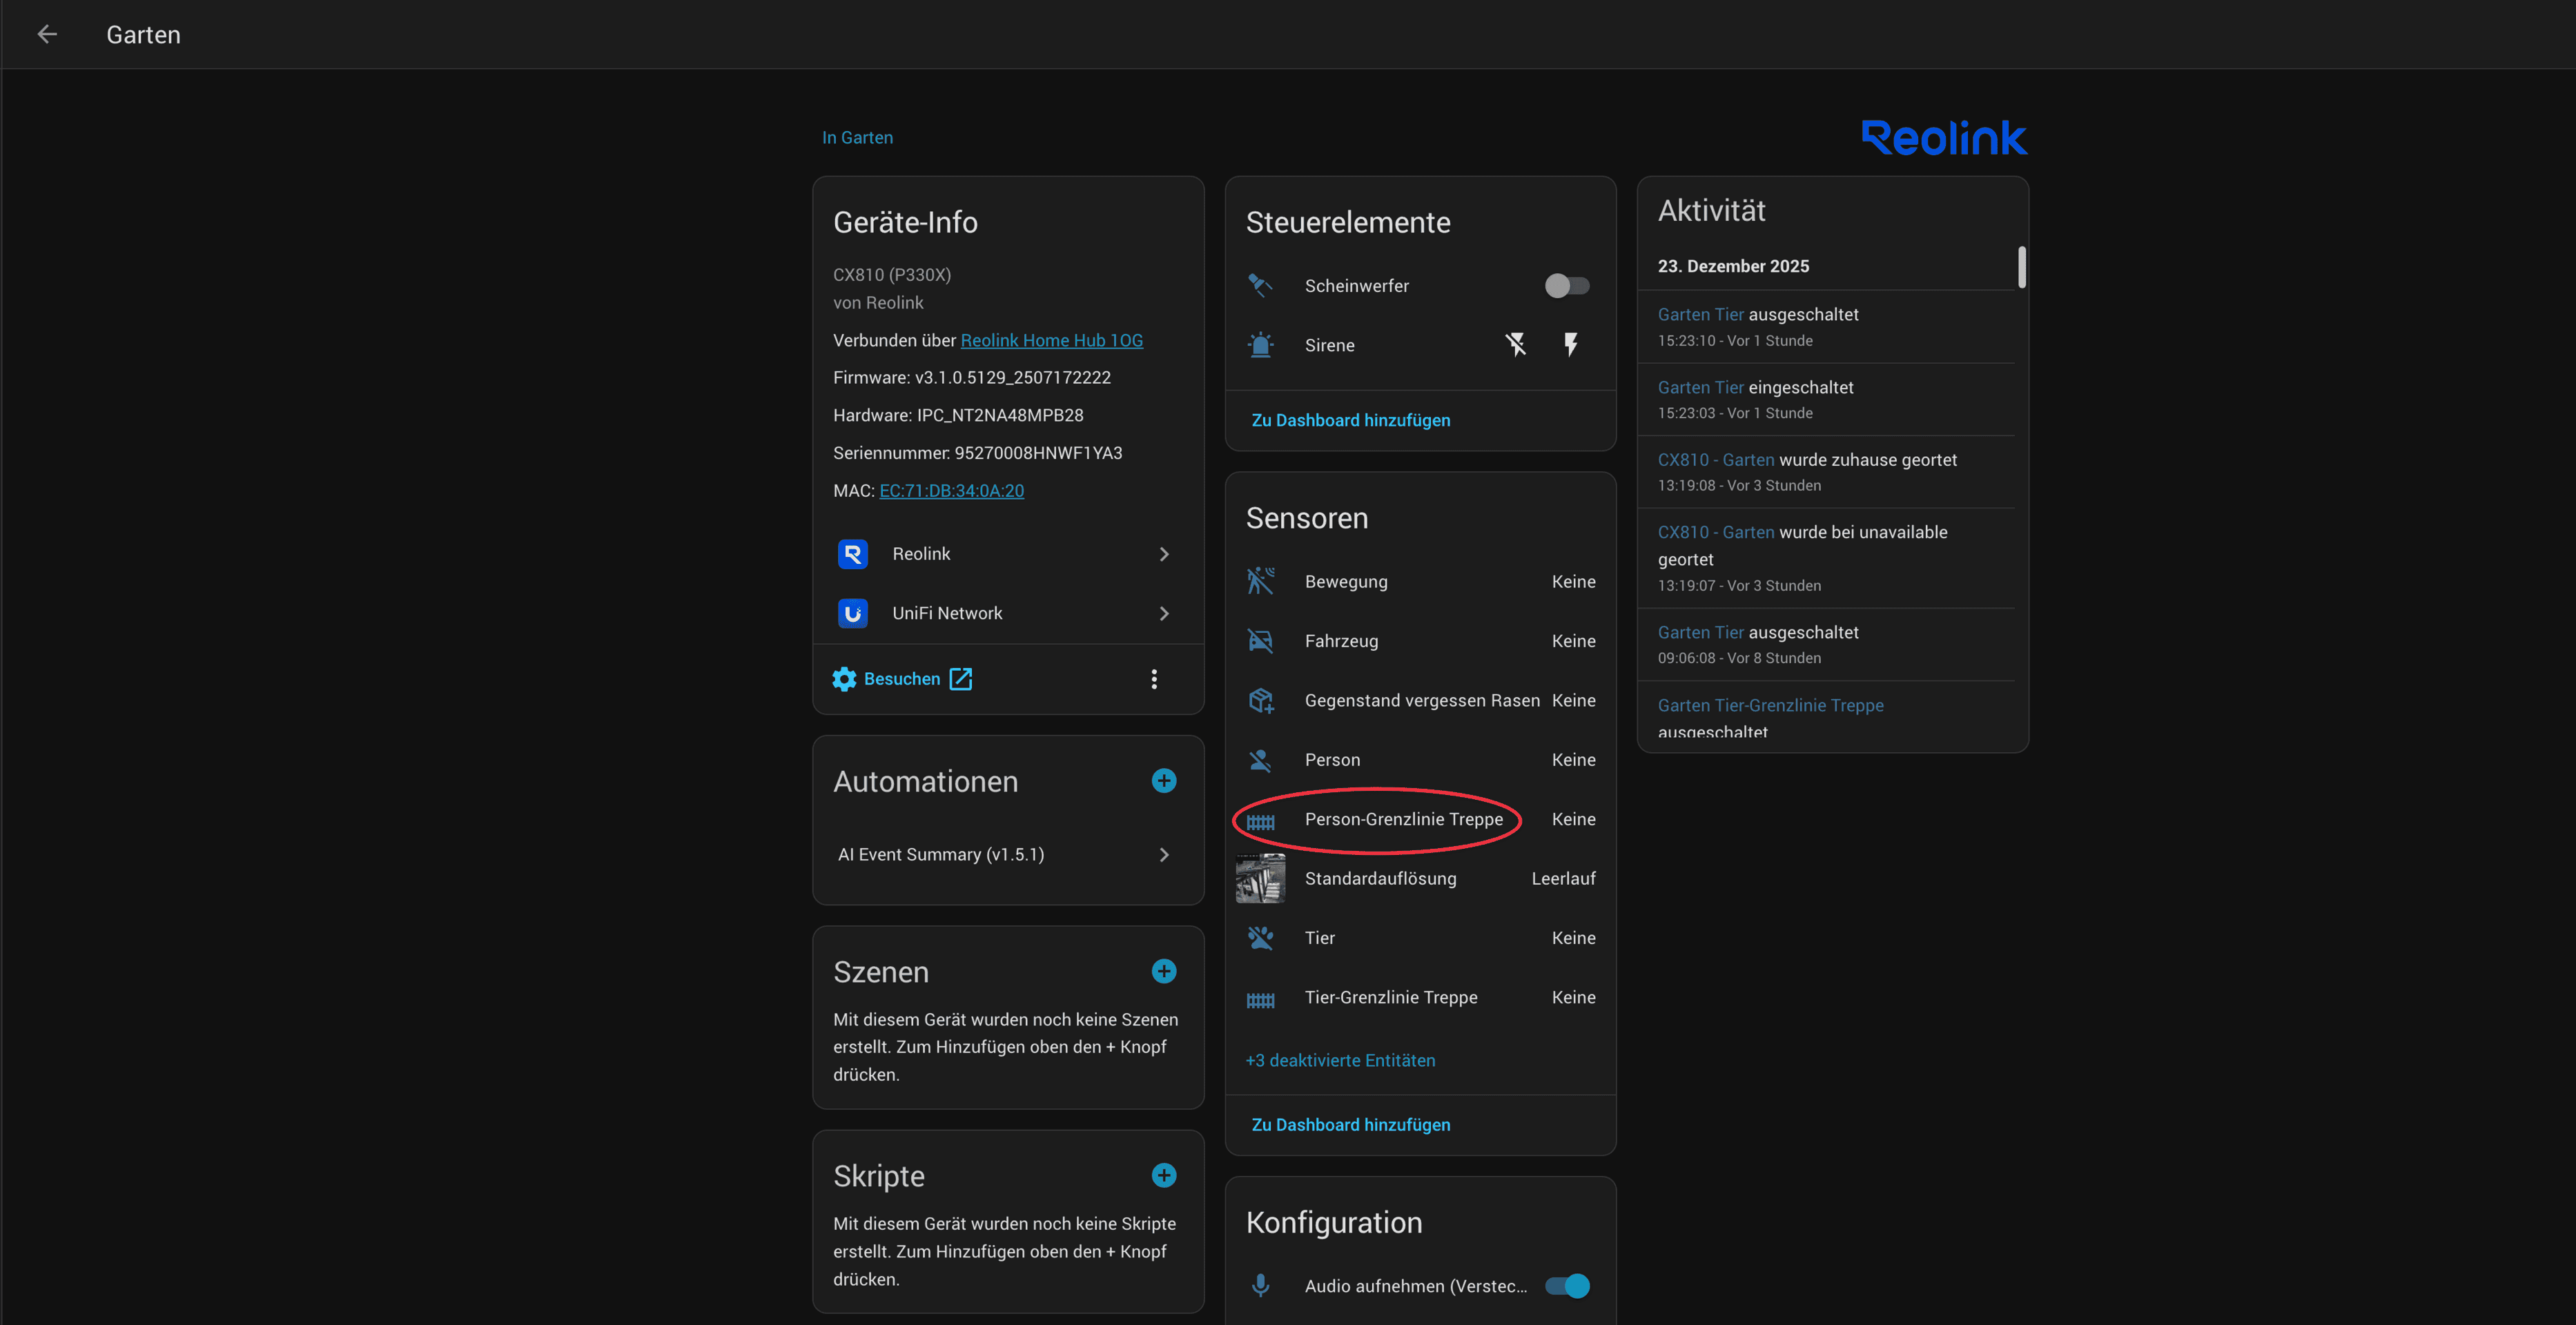
Task: Open the Fahrzeug sensor entry
Action: (x=1341, y=641)
